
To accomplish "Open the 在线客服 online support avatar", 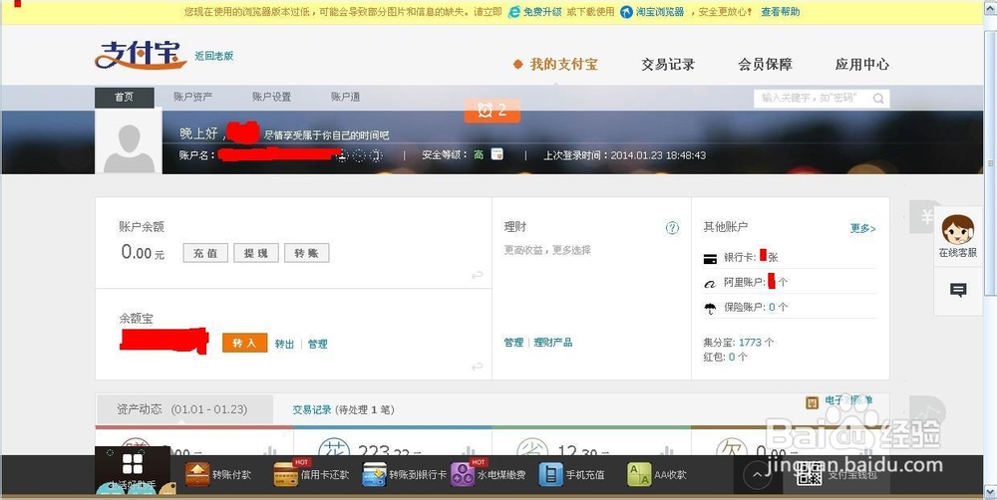I will coord(957,230).
